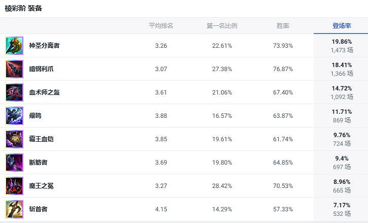
Task: Click the 断筋者 item icon
Action: coord(14,163)
